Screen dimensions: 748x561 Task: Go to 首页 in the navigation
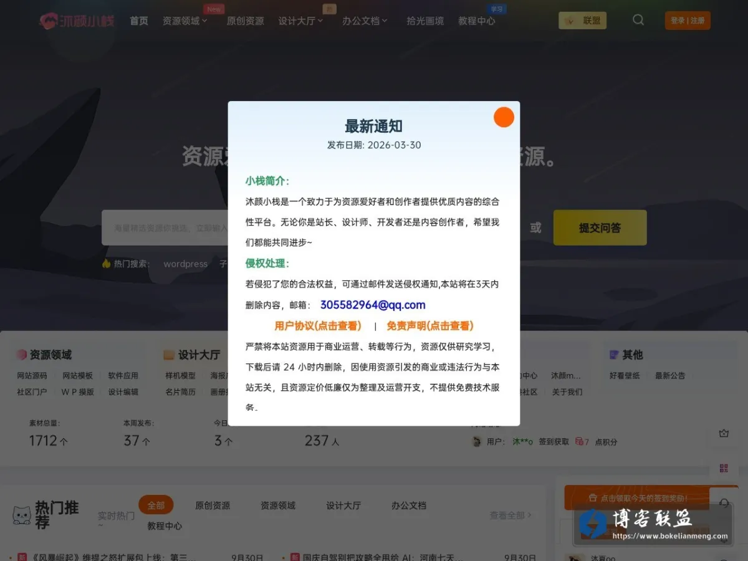click(x=139, y=21)
